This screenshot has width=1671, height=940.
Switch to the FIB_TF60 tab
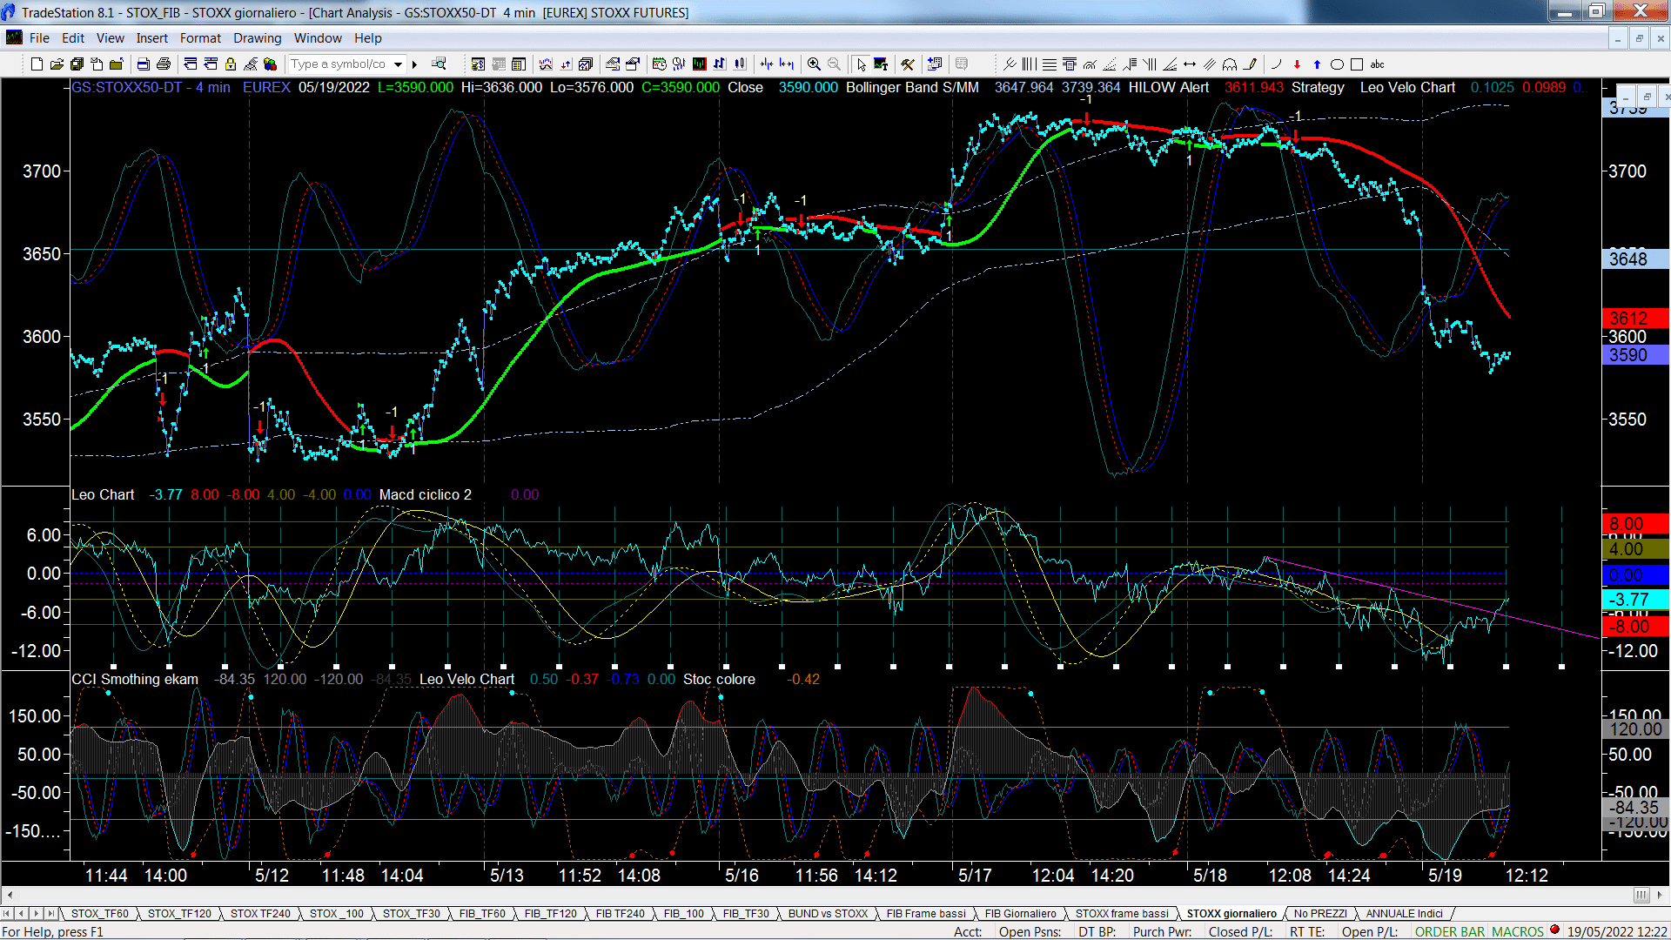tap(482, 913)
